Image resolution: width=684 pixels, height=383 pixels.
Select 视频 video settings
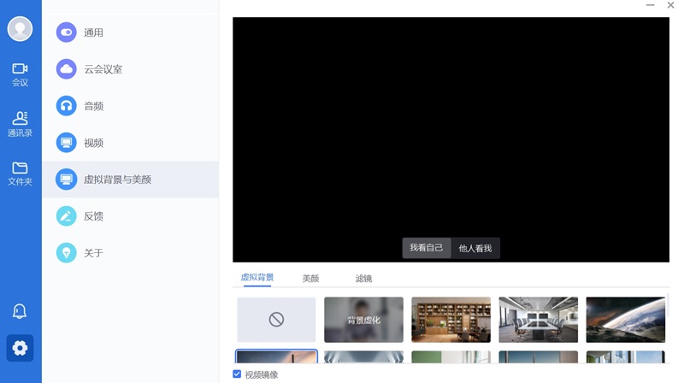pyautogui.click(x=93, y=143)
